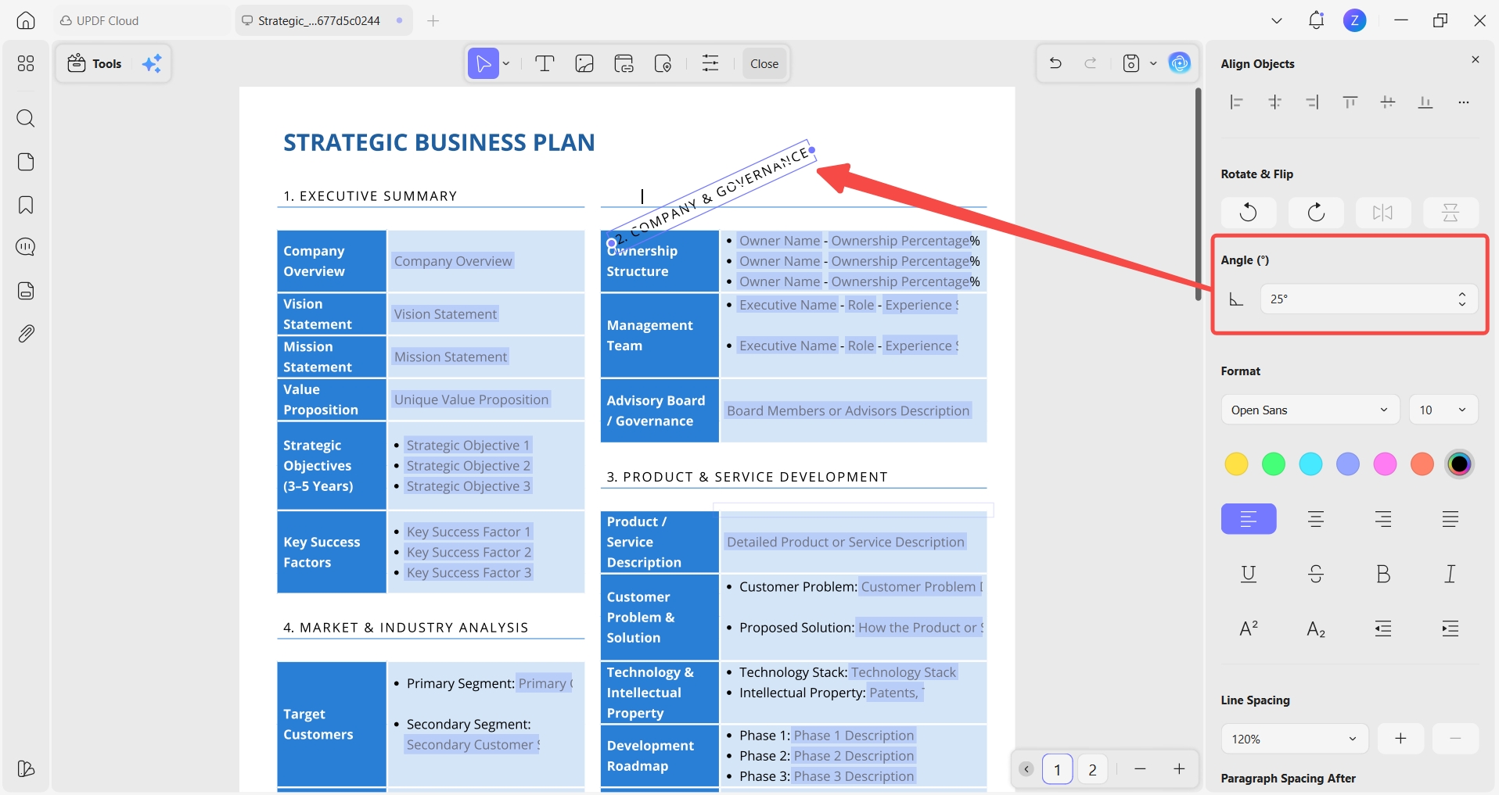
Task: Select the pointer select tool
Action: (483, 63)
